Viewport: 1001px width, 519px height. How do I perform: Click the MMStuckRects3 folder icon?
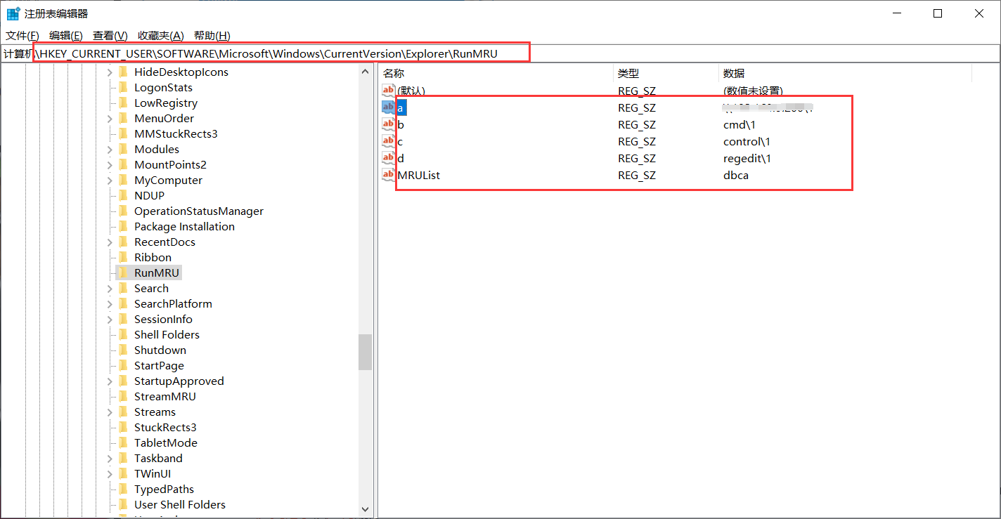tap(124, 134)
